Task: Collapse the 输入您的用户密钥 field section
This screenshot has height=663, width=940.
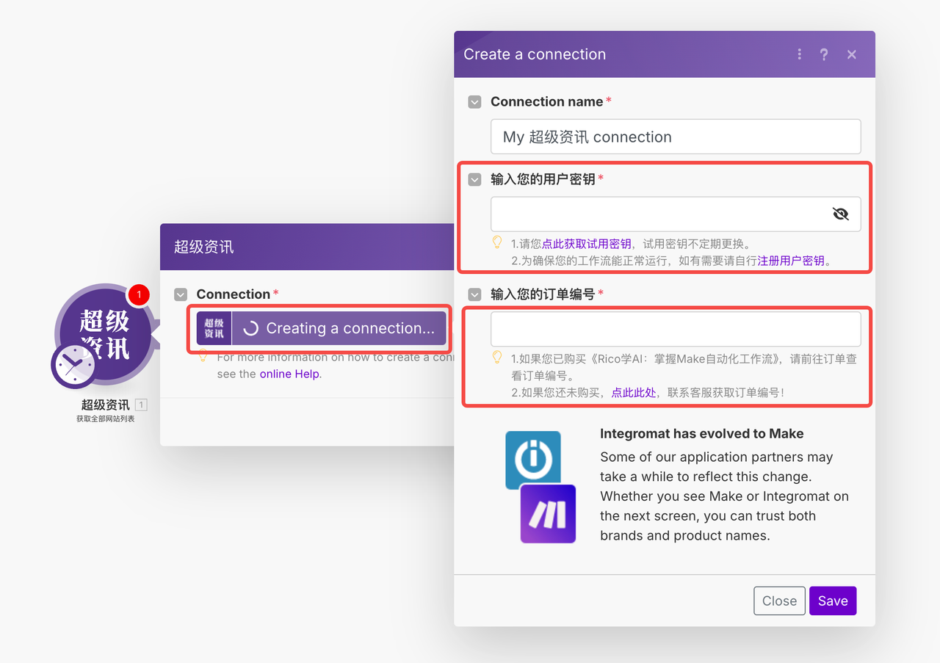Action: pos(474,179)
